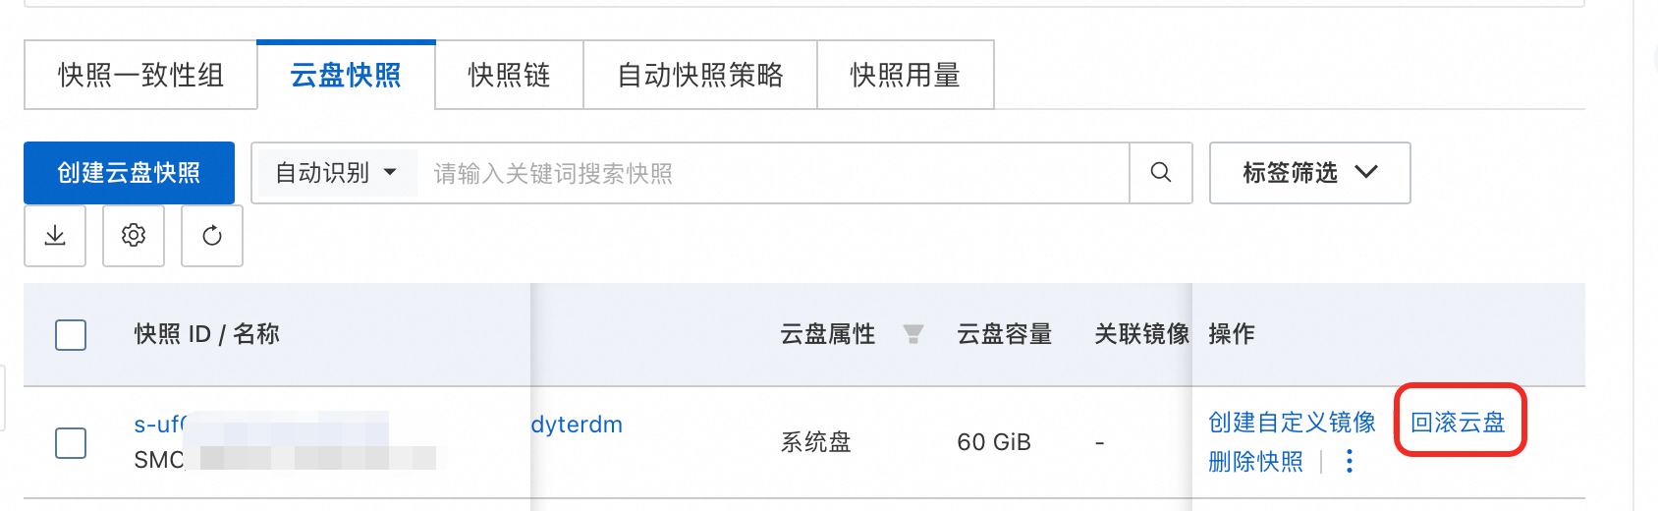Click the search magnifier icon
The image size is (1658, 511).
[x=1160, y=173]
